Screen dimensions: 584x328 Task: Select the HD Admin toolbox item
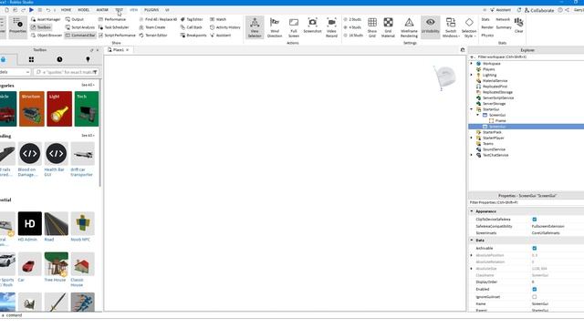click(x=30, y=227)
